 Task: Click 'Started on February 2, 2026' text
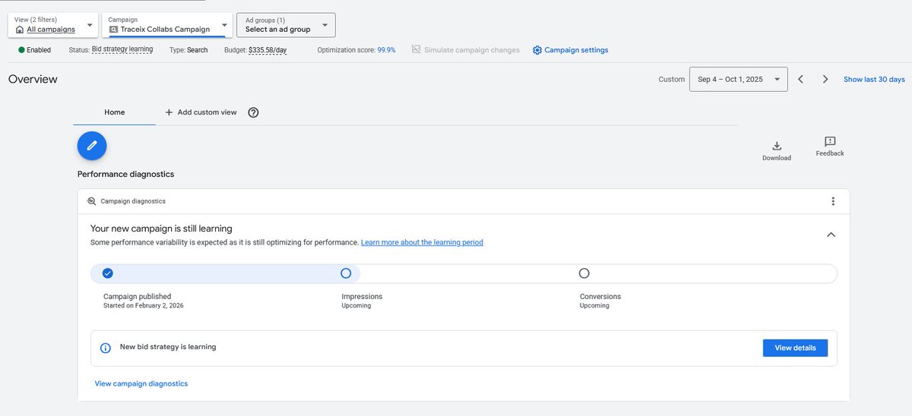point(143,305)
